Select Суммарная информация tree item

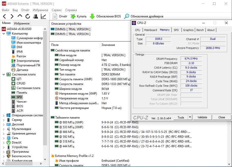(x=30, y=38)
